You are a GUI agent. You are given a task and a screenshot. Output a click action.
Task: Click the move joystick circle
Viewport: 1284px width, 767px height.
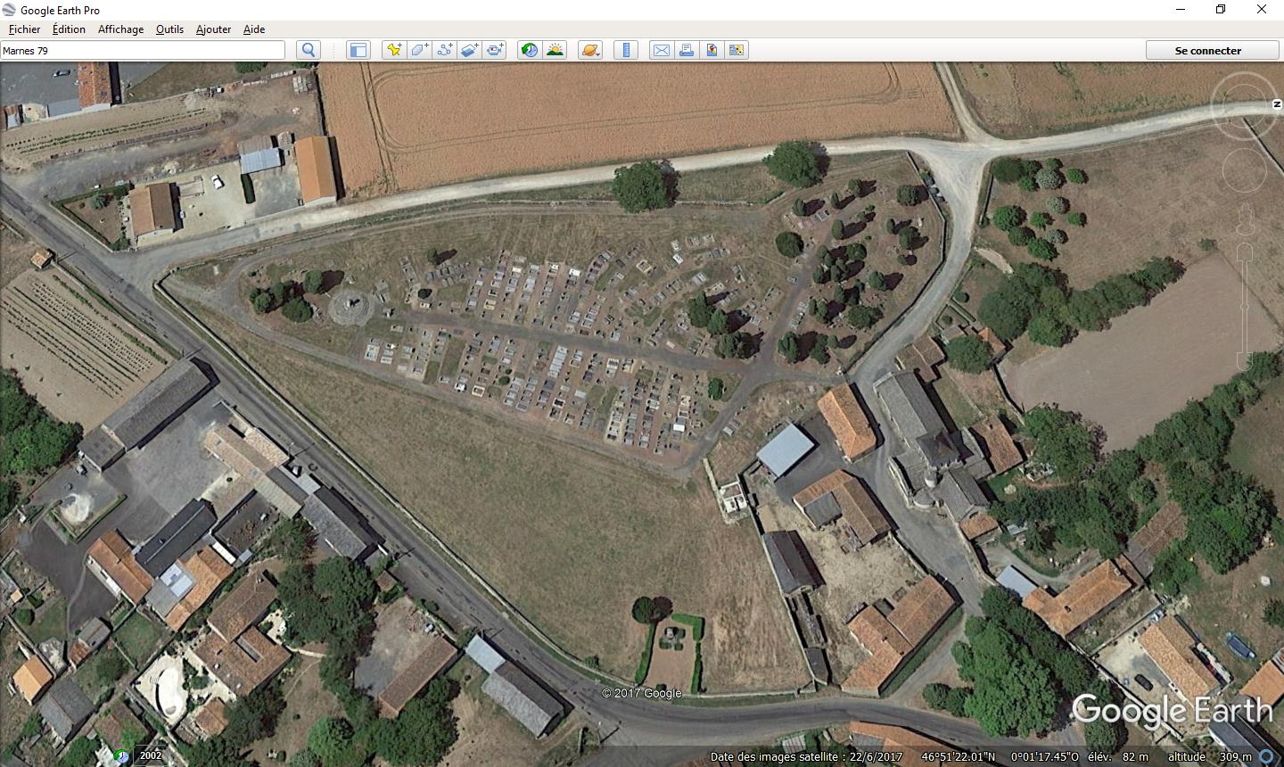1245,169
